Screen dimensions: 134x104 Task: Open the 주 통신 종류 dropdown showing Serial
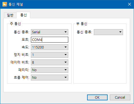coord(49,32)
